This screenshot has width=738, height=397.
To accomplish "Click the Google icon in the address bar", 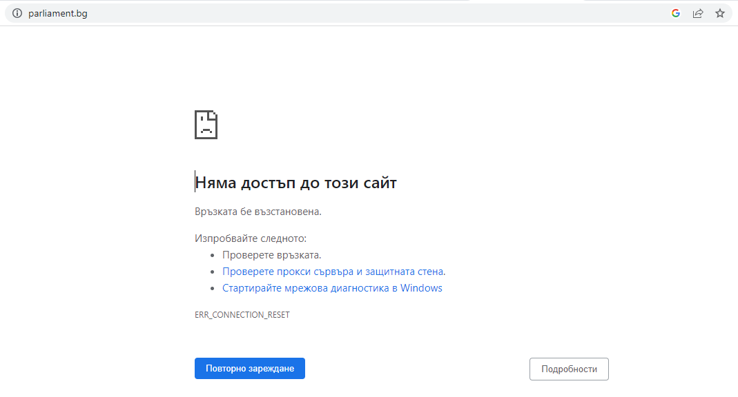I will tap(676, 13).
